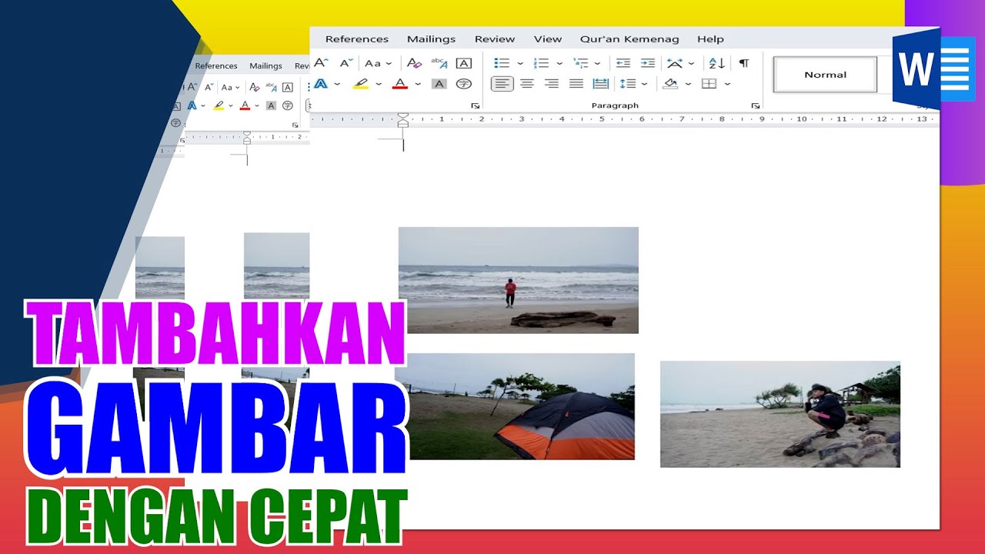
Task: Click the Asian Layout icon
Action: point(675,63)
